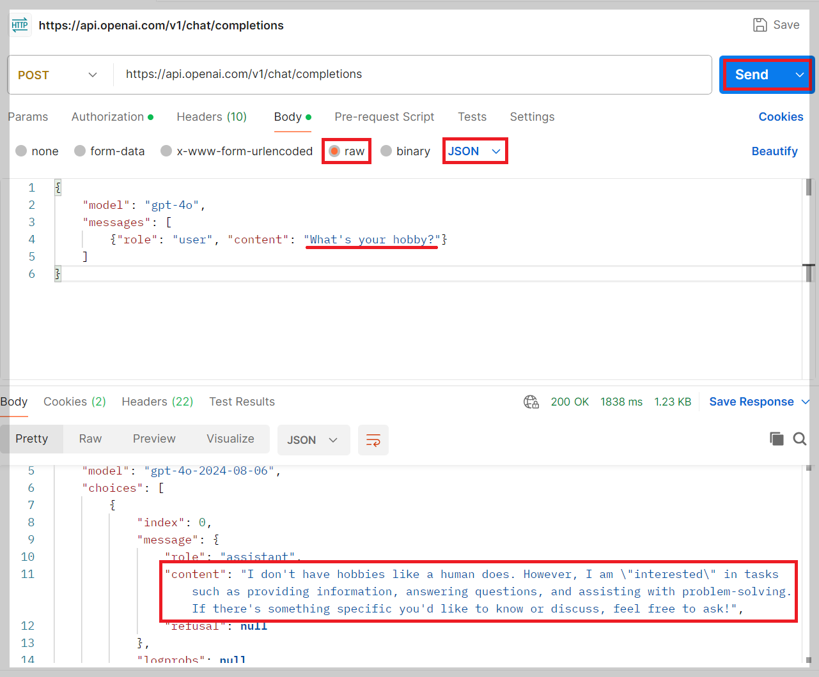Click the "messages" key in request body
The height and width of the screenshot is (677, 819).
pos(116,222)
